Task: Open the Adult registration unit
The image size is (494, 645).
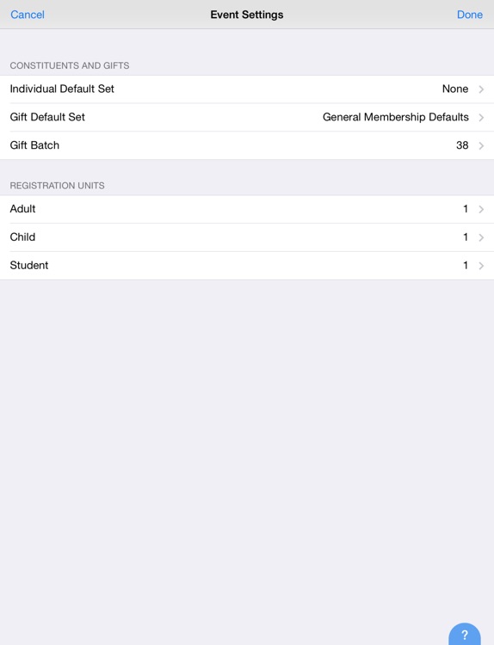Action: click(x=247, y=209)
